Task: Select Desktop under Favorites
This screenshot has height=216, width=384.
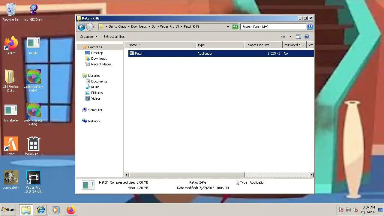Action: pos(97,53)
